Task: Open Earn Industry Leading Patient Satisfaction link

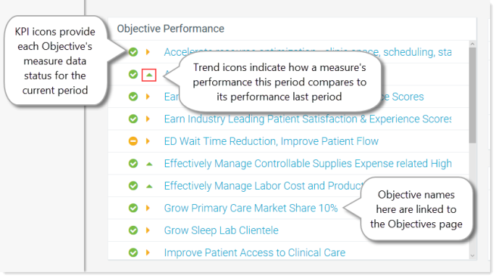Action: [308, 119]
